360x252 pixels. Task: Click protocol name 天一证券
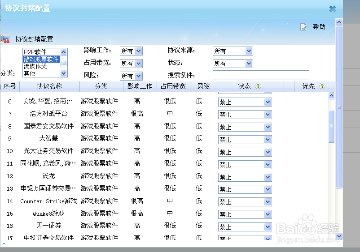48,226
